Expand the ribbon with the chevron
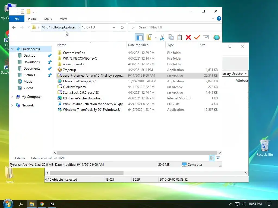The height and width of the screenshot is (208, 278). (213, 19)
